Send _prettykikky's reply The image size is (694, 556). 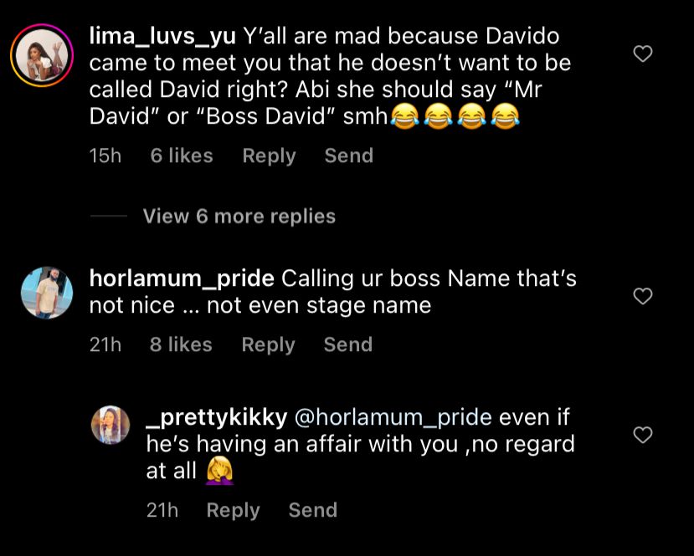313,509
